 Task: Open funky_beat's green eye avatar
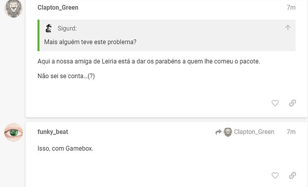click(x=13, y=133)
